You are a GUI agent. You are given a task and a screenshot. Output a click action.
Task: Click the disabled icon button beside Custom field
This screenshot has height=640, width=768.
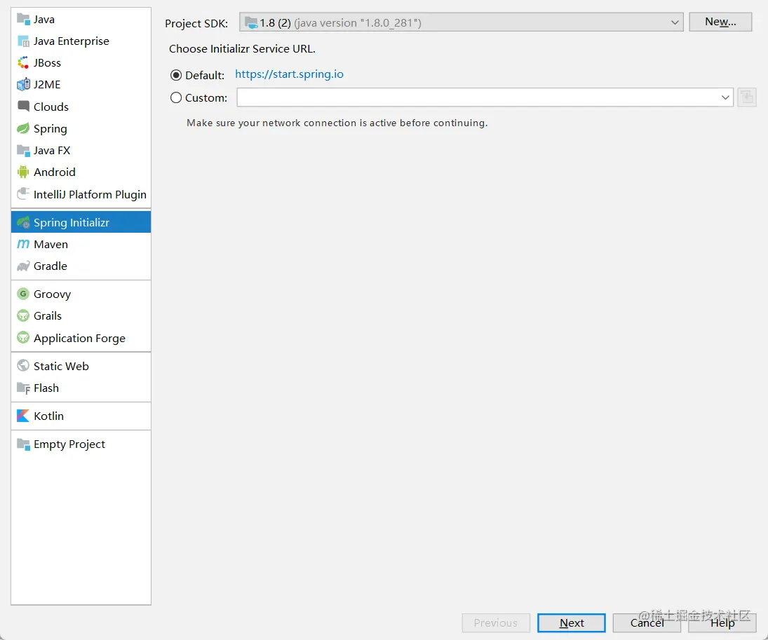pyautogui.click(x=747, y=97)
